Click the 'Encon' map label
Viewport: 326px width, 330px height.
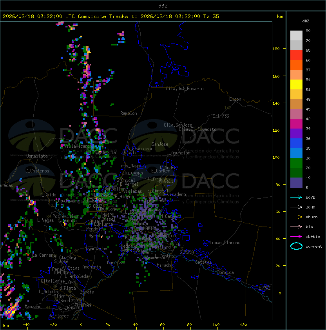(x=235, y=99)
